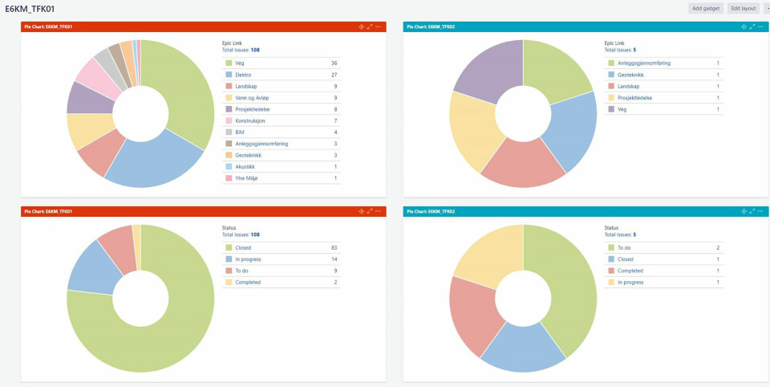
Task: Click move handle on bottom-left Status gadget
Action: 362,212
